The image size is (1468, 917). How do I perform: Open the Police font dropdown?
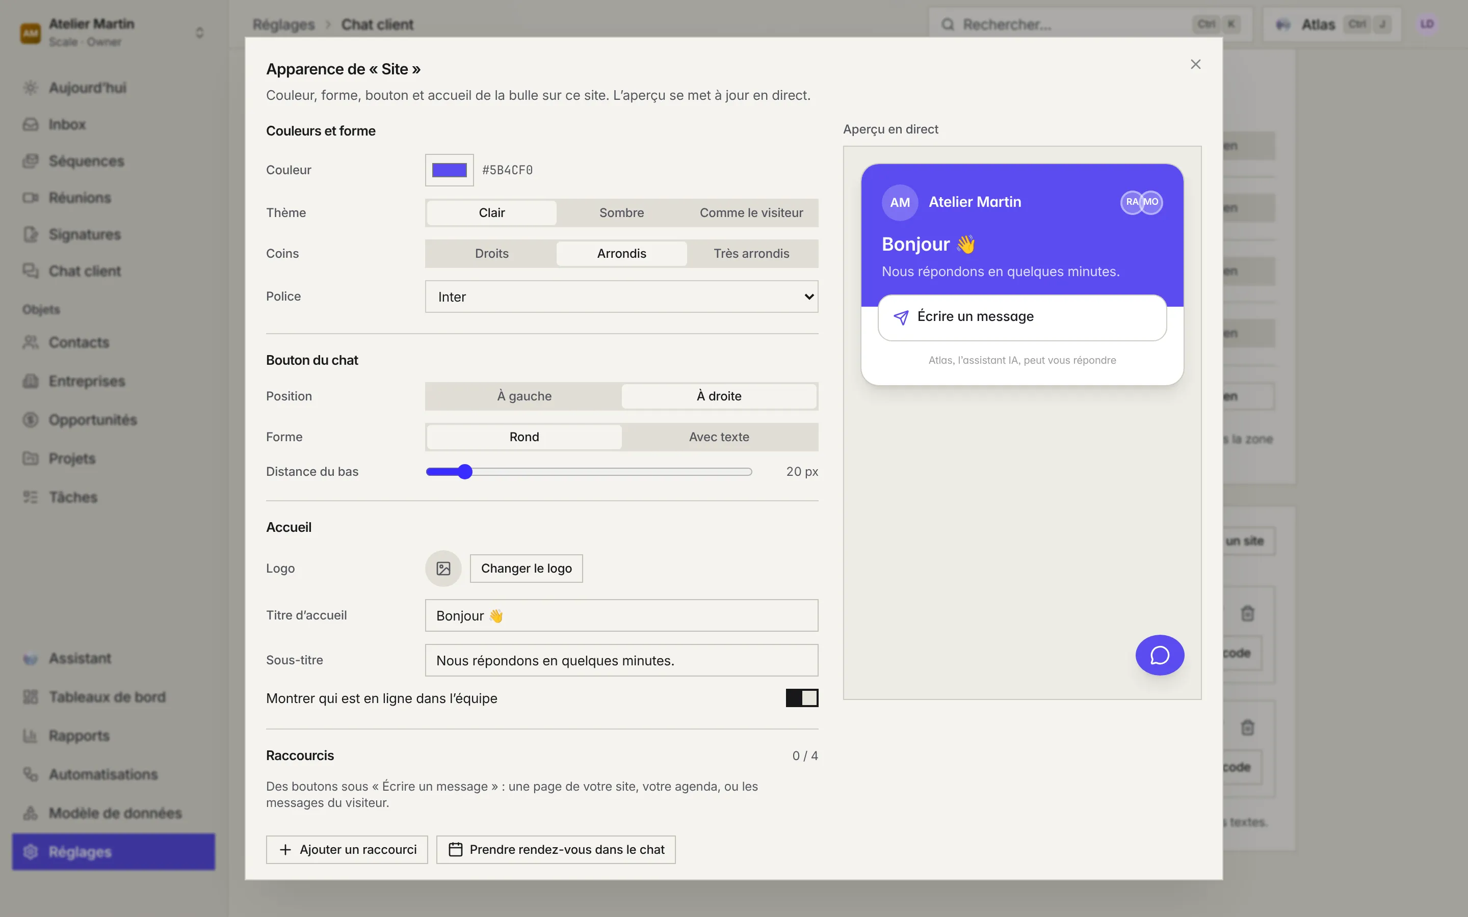click(621, 296)
